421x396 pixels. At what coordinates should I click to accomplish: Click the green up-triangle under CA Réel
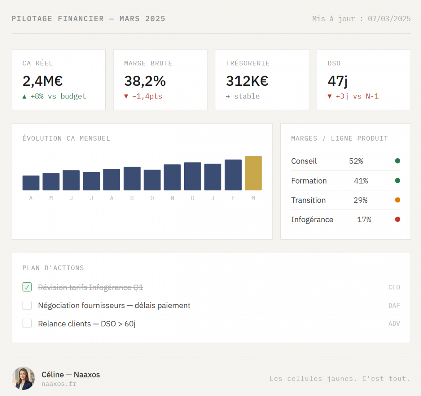pyautogui.click(x=24, y=97)
